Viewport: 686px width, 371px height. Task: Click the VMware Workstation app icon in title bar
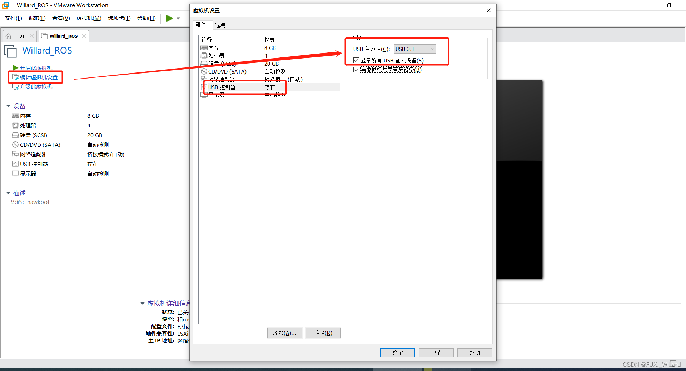coord(6,5)
